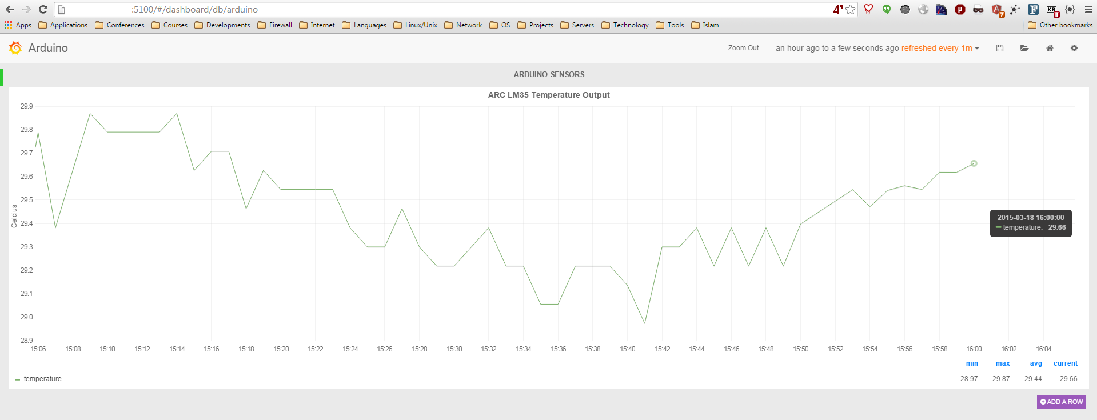Expand the Other bookmarks folder
The image size is (1097, 420).
click(1060, 25)
